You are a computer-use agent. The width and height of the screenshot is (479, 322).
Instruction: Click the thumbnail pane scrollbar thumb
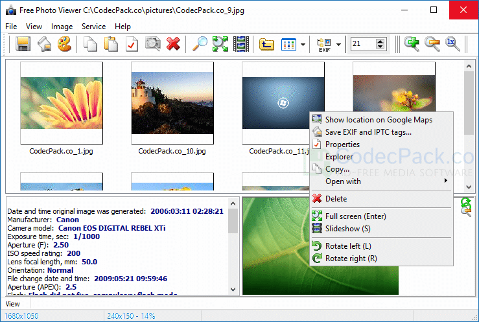point(469,103)
